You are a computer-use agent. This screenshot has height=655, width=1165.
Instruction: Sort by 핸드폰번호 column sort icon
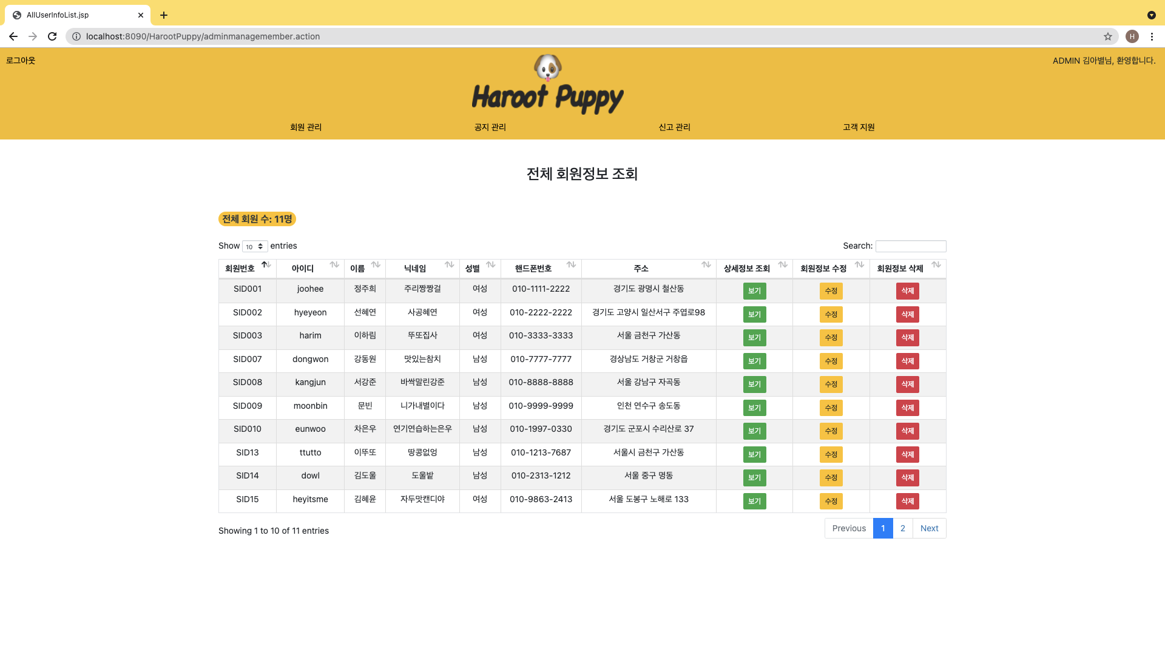(x=571, y=265)
